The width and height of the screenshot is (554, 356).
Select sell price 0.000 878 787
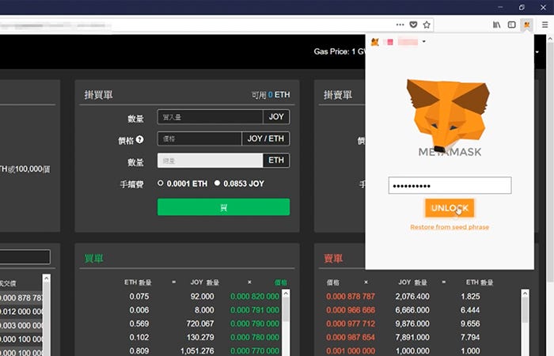tap(350, 297)
